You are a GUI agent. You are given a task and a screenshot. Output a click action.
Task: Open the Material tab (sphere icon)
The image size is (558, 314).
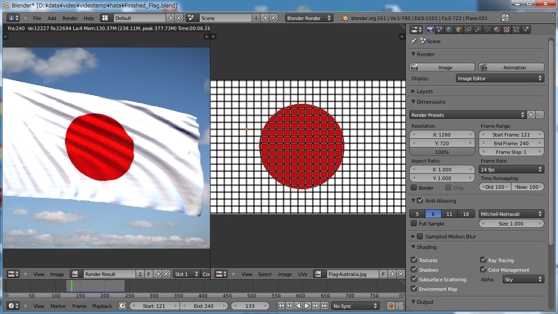pyautogui.click(x=497, y=30)
